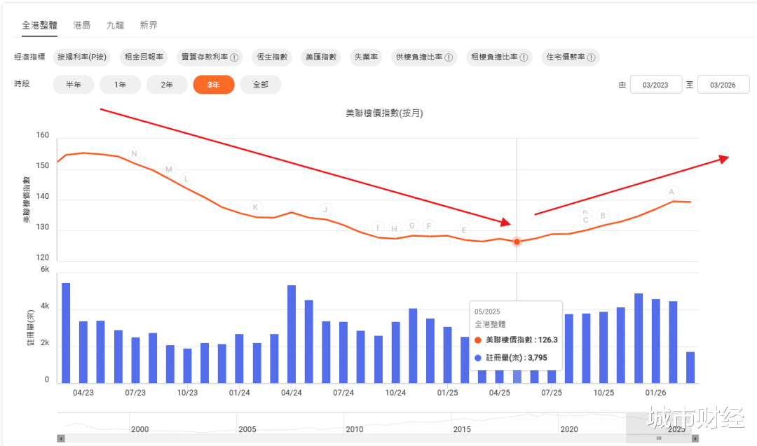Click info icon beside 供樓負擔比率
Image resolution: width=757 pixels, height=446 pixels.
[x=449, y=57]
